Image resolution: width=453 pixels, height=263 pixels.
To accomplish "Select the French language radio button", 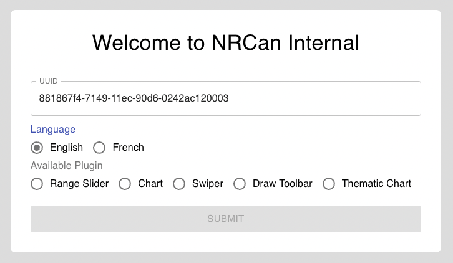I will coord(99,148).
